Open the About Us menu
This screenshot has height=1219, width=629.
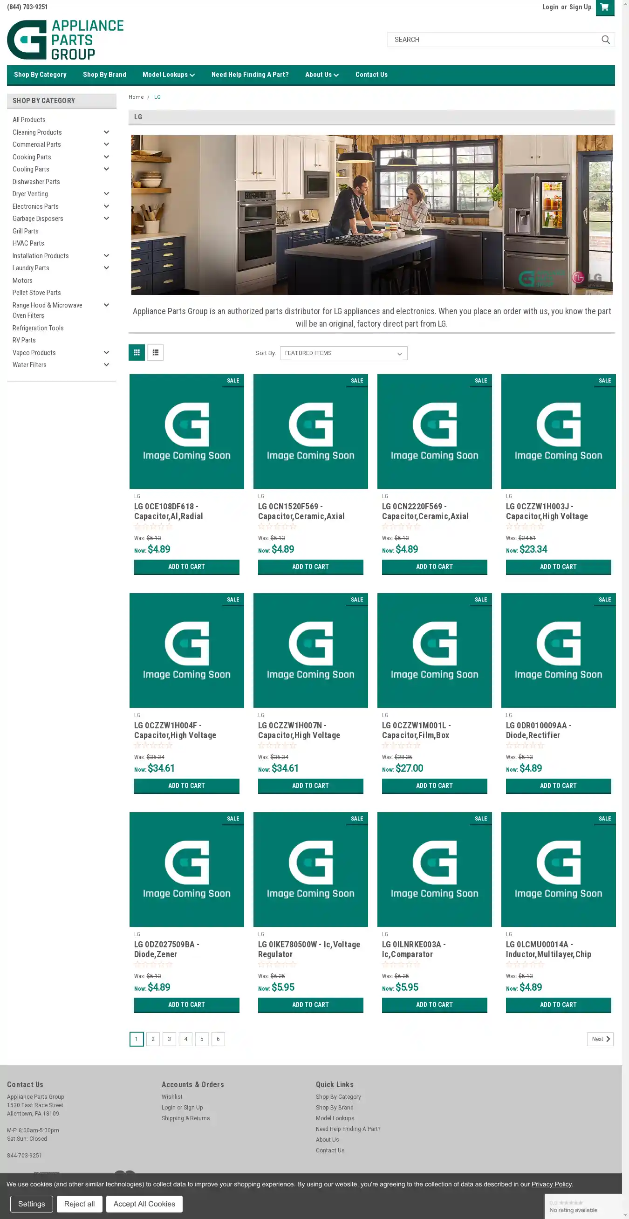(321, 75)
